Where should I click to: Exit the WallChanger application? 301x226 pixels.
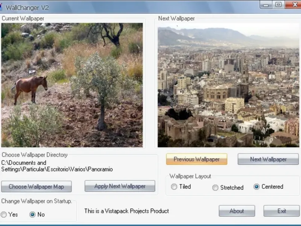281,211
